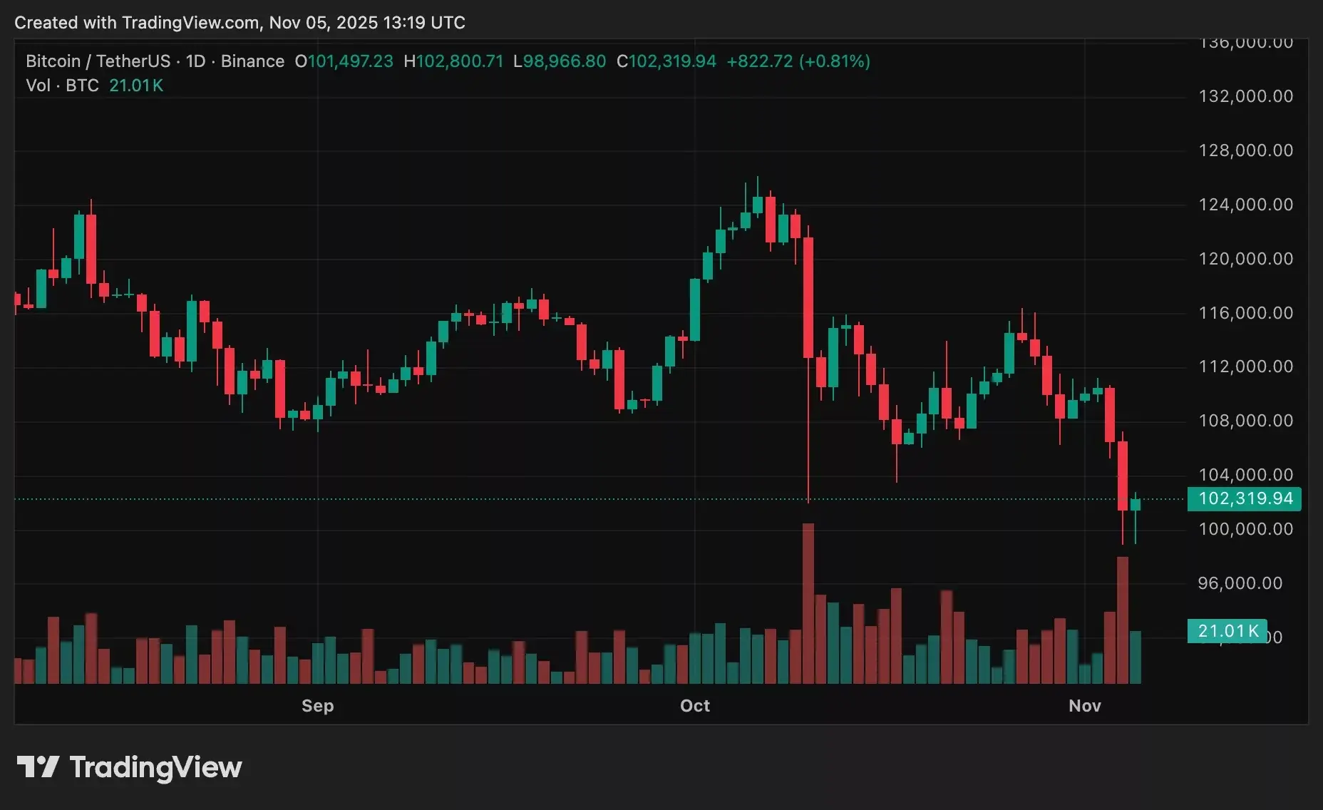Image resolution: width=1323 pixels, height=810 pixels.
Task: Click the green 21.01K volume value in legend
Action: (136, 86)
